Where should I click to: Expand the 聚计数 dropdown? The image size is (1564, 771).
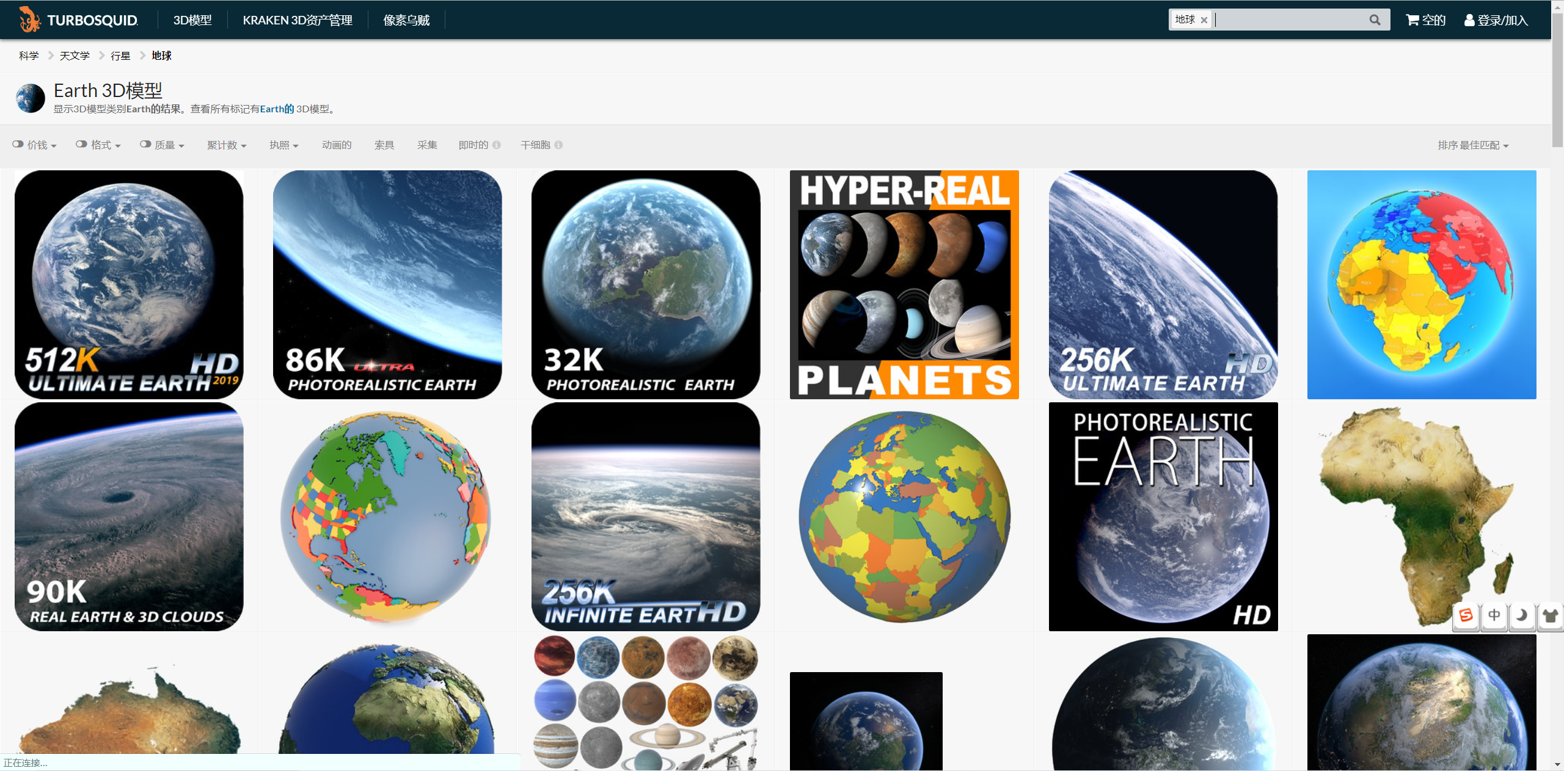(227, 145)
